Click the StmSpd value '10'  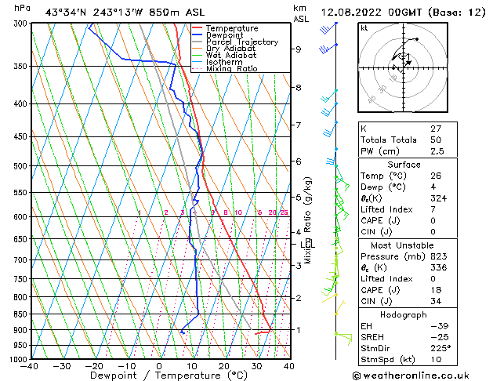point(436,360)
